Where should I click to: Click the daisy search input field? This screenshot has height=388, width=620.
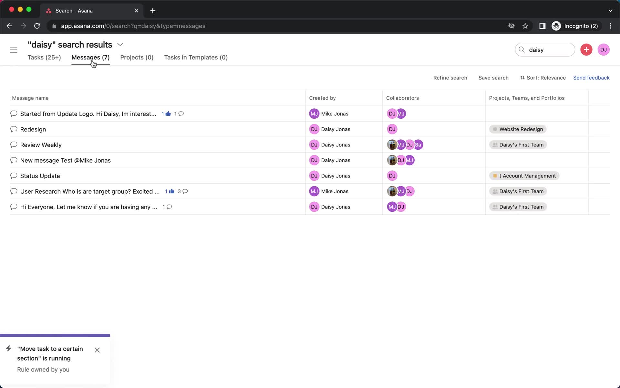[545, 50]
